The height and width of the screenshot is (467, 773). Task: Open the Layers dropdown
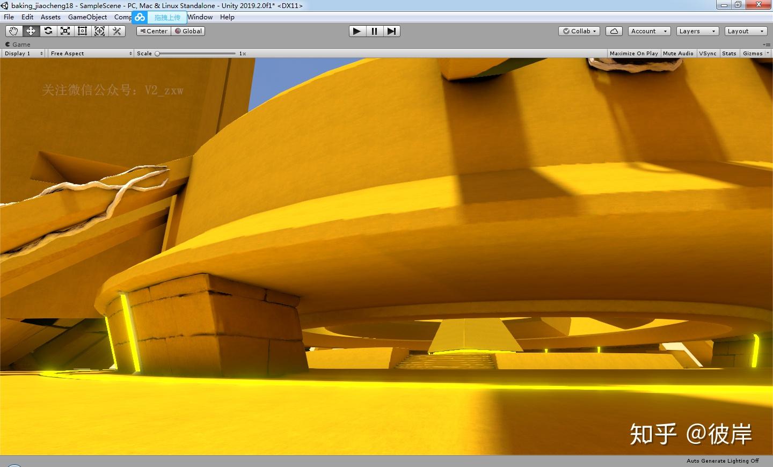point(697,31)
